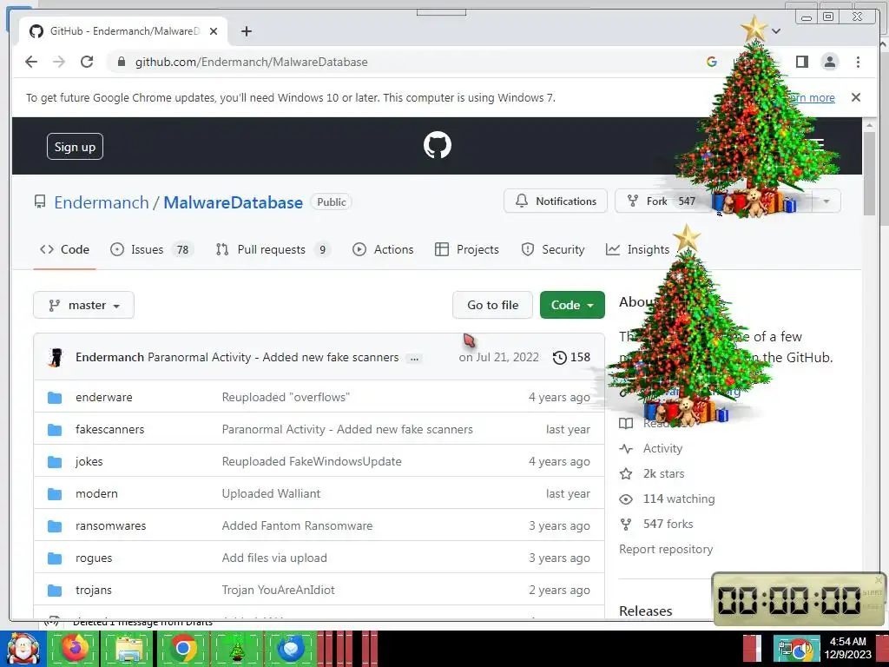Click the taskbar clock
The image size is (889, 667).
[x=847, y=648]
